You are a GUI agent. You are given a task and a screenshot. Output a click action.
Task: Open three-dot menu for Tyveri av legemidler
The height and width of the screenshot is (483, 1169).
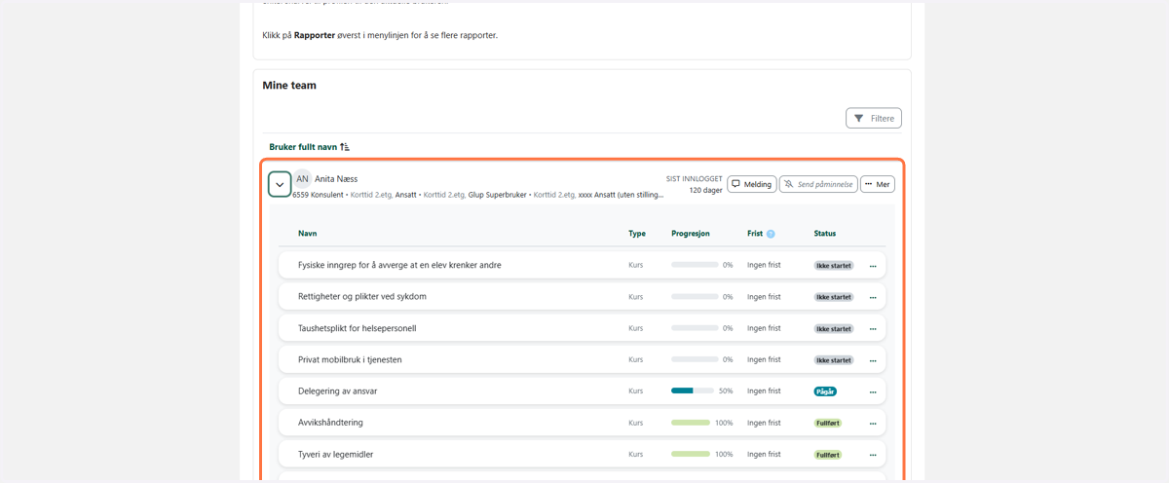[873, 455]
